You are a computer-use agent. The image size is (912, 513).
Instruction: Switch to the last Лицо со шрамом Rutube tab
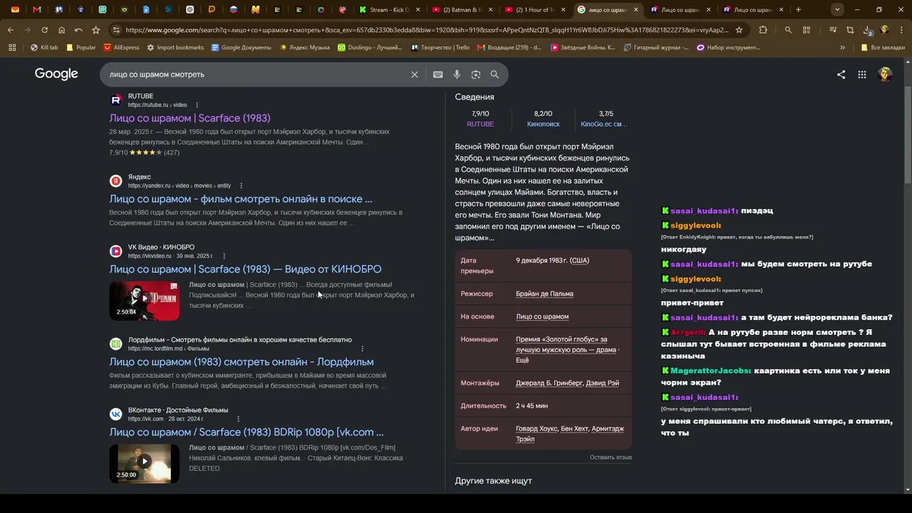click(752, 10)
